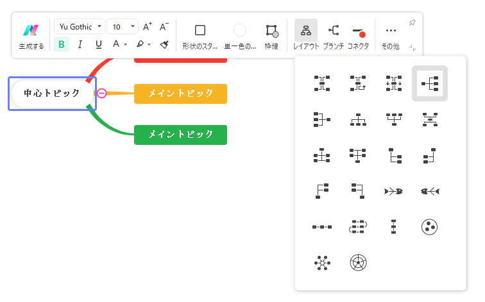Choose the left tree layout with upward steps

coord(430,155)
